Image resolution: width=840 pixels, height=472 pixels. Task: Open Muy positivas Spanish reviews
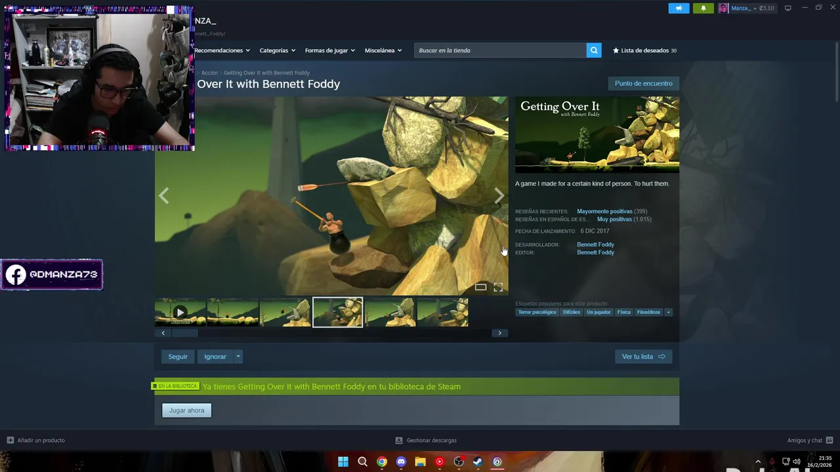[x=614, y=219]
